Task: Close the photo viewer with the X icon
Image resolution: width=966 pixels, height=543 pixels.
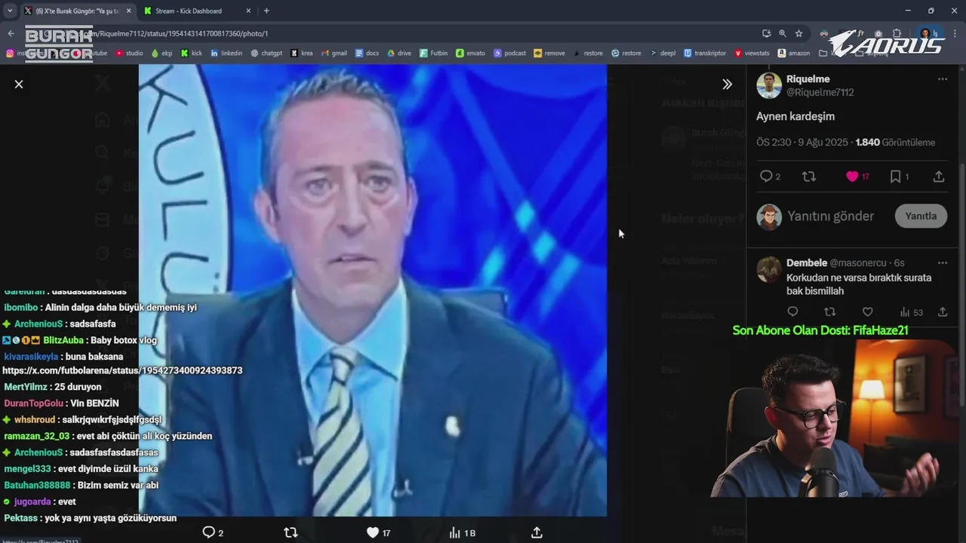Action: pyautogui.click(x=19, y=84)
